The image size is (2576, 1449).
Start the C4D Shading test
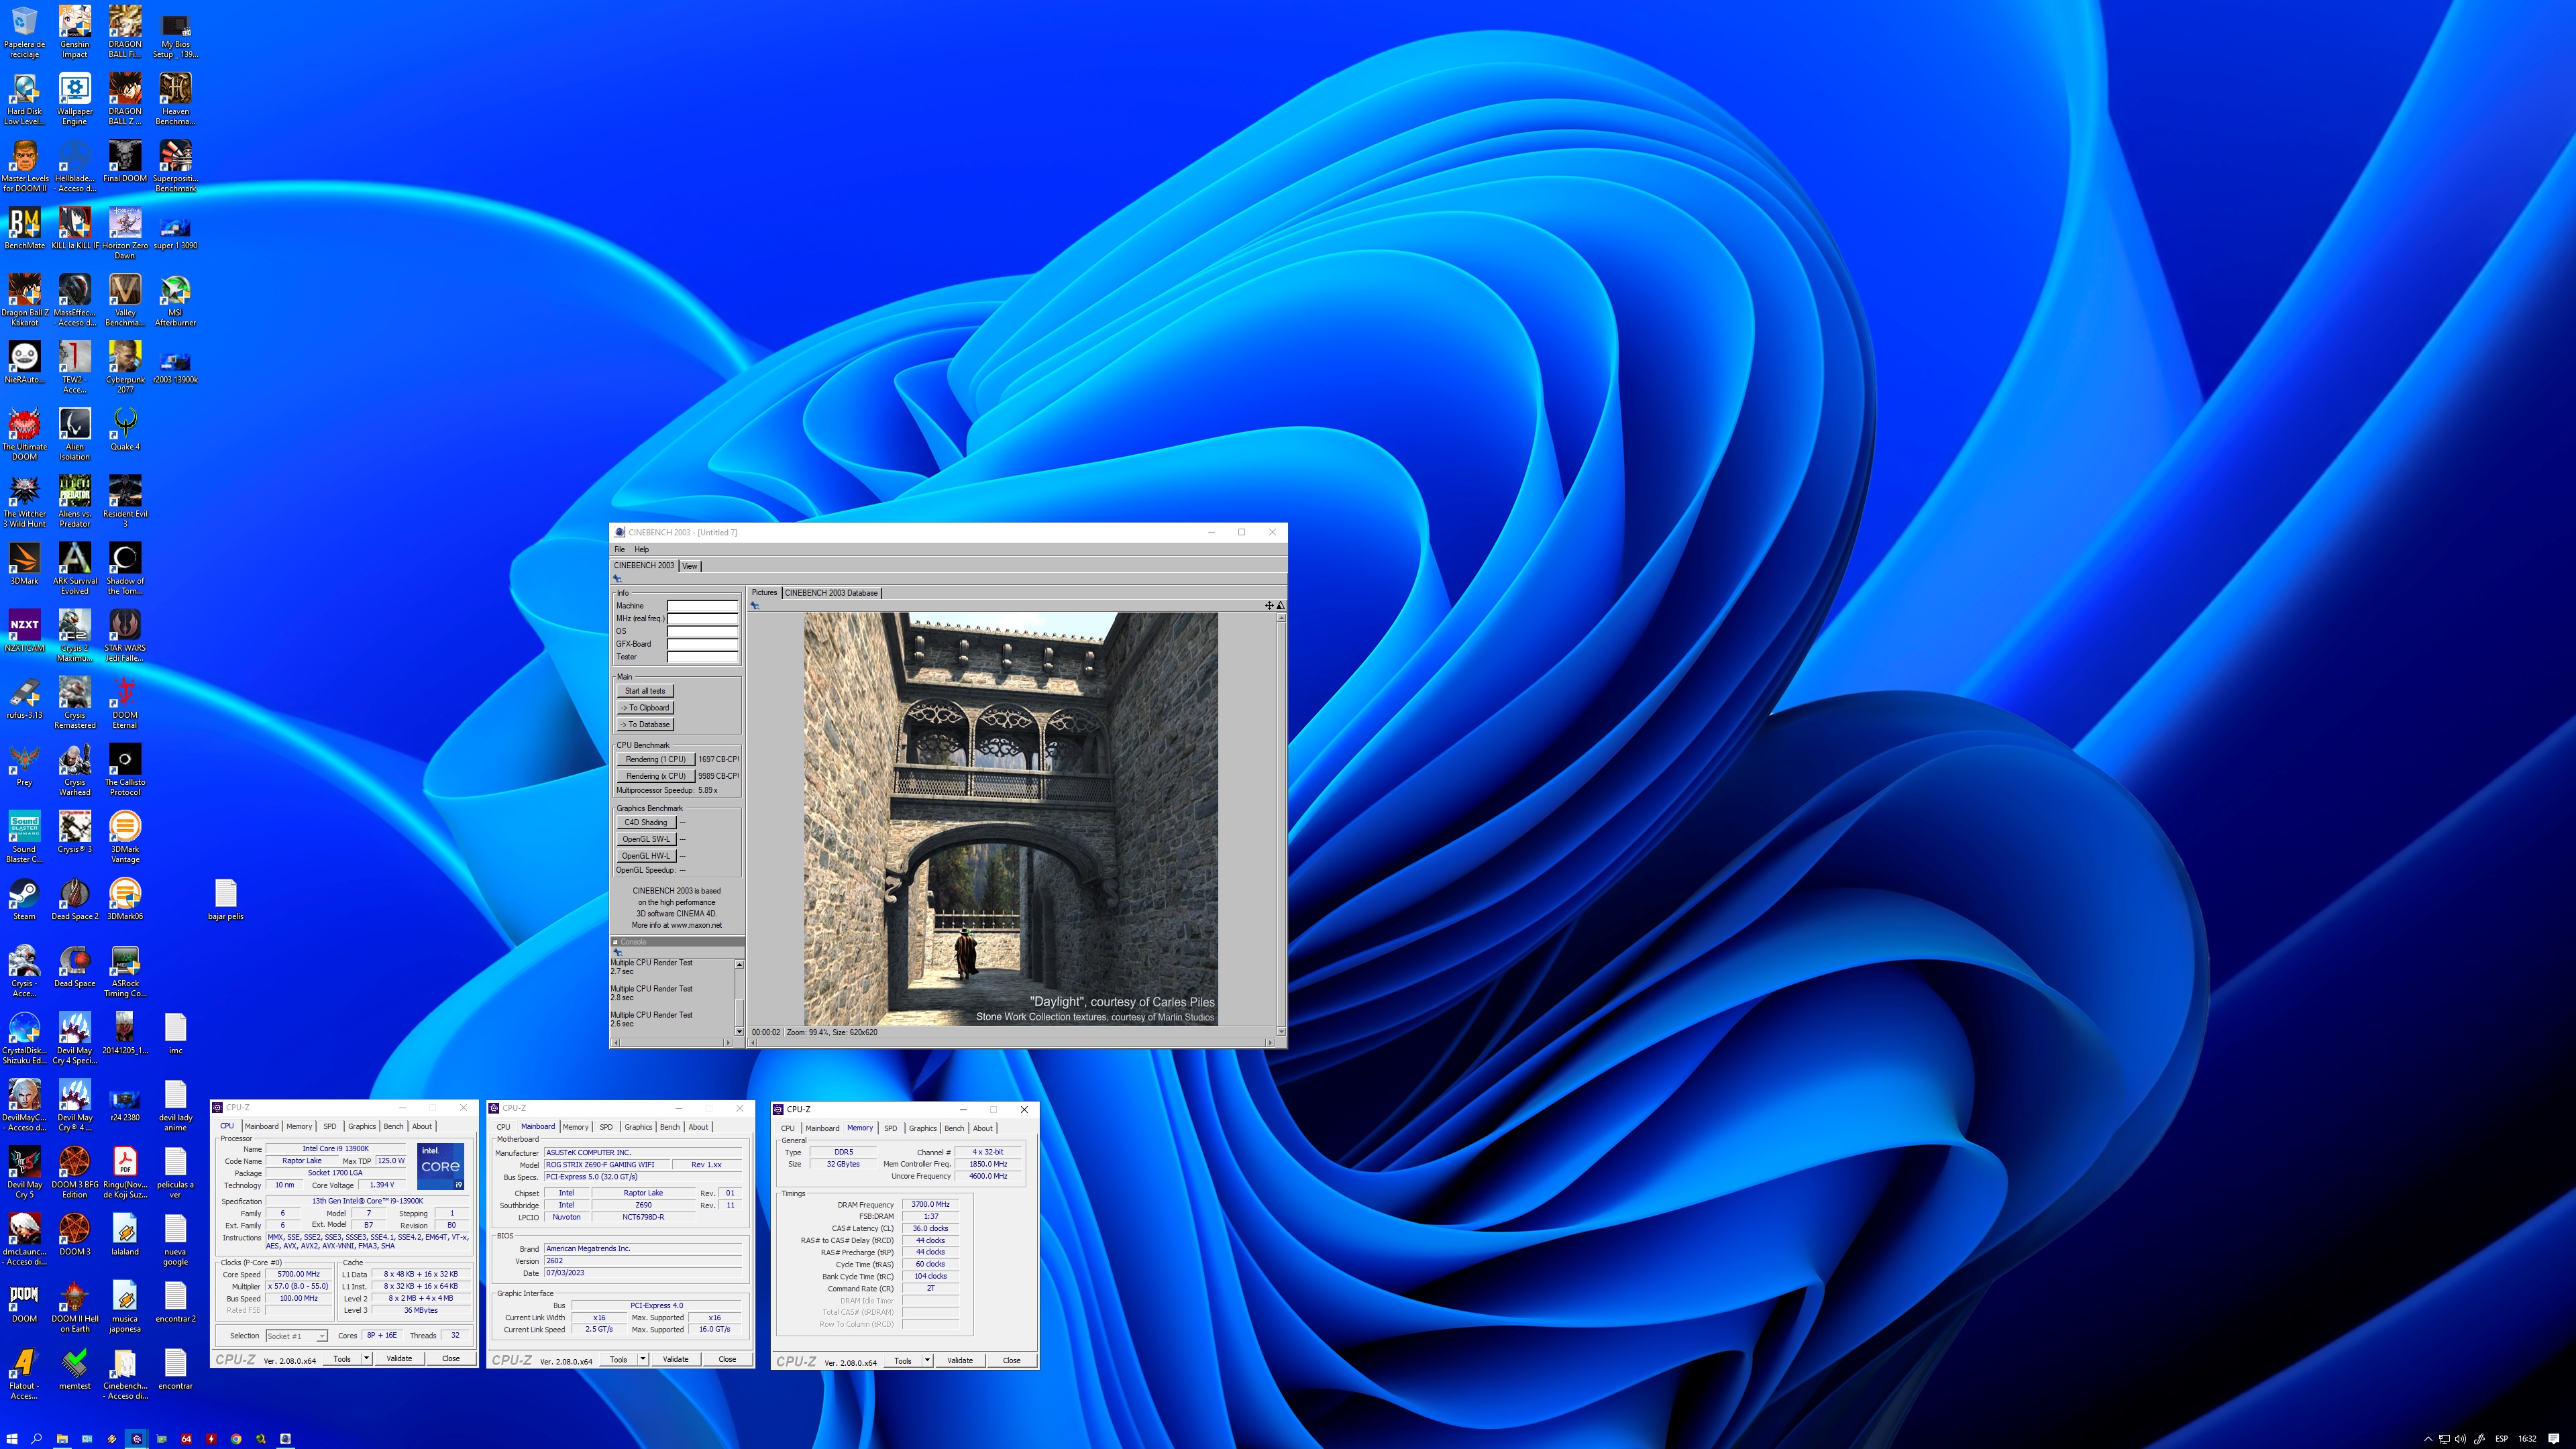(646, 823)
